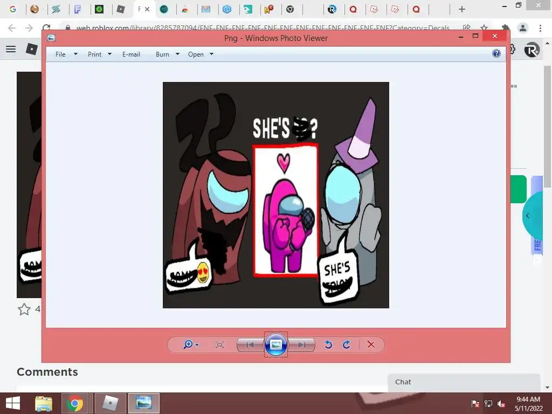552x414 pixels.
Task: Open the Print menu
Action: 94,54
